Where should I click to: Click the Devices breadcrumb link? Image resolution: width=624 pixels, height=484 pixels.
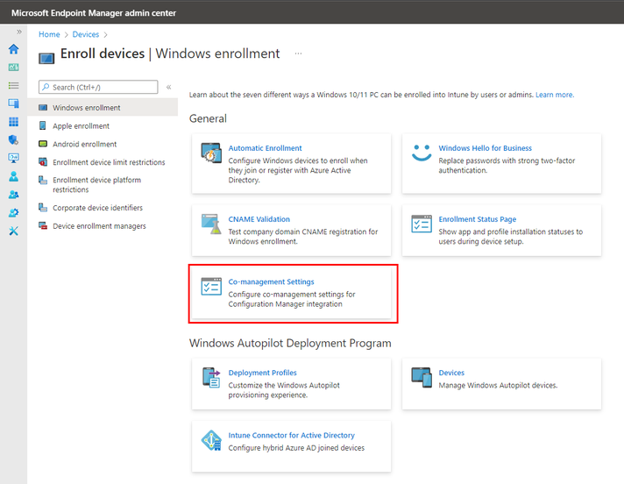coord(86,34)
